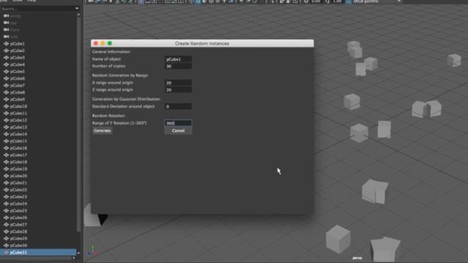Click the outliner scroll-up arrow
Viewport: 468px width, 263px height.
(x=78, y=15)
